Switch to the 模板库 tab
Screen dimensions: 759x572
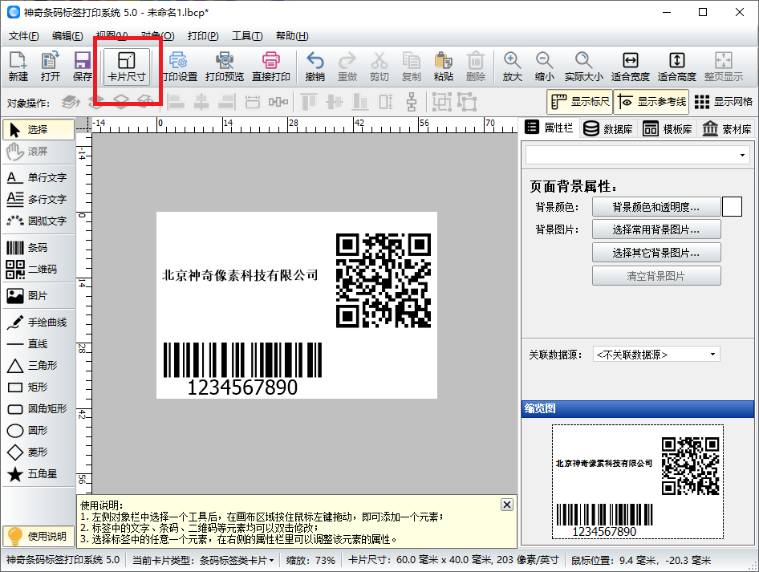click(668, 128)
